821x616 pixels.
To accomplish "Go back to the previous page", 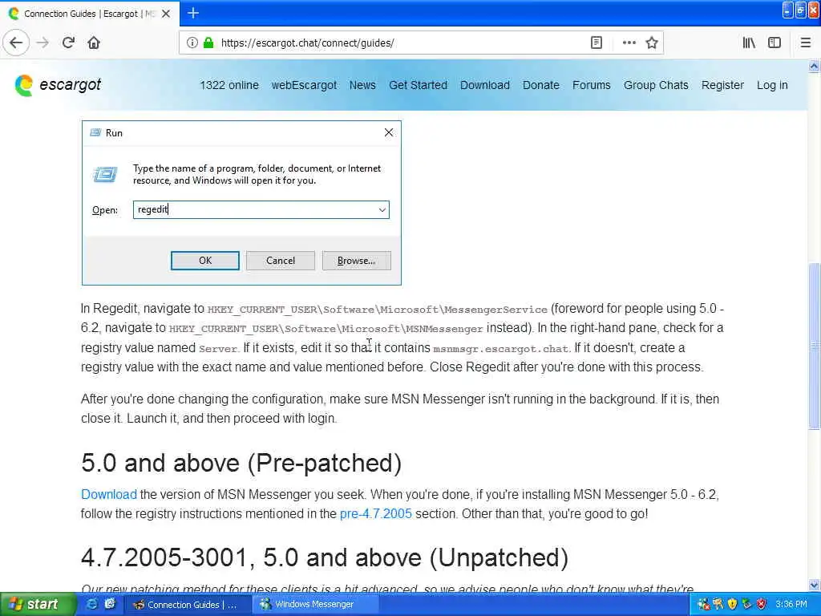I will pyautogui.click(x=16, y=43).
